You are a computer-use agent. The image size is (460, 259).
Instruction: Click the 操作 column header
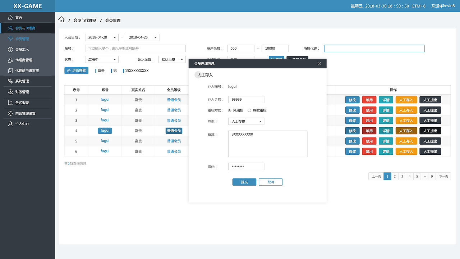393,90
